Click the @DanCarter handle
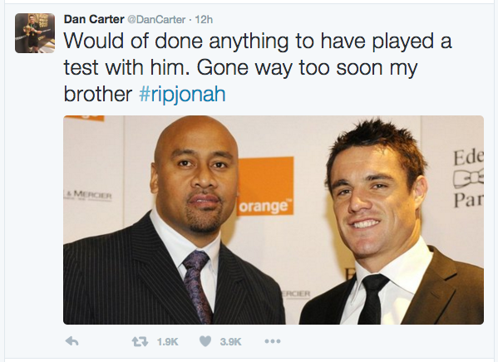498x362 pixels. (x=156, y=20)
